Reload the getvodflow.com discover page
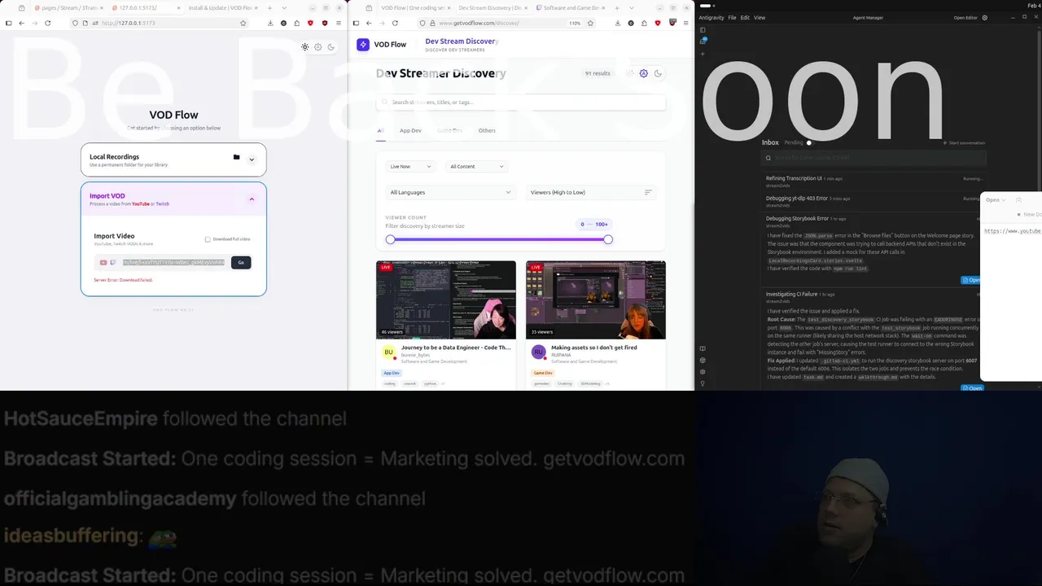 [x=395, y=23]
